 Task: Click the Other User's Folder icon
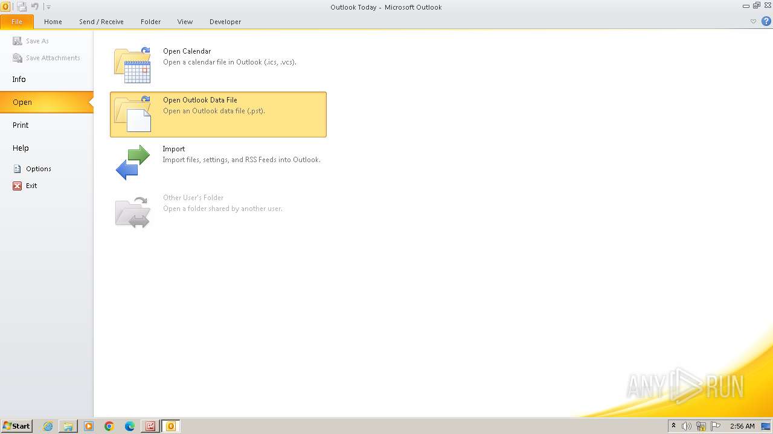[132, 212]
